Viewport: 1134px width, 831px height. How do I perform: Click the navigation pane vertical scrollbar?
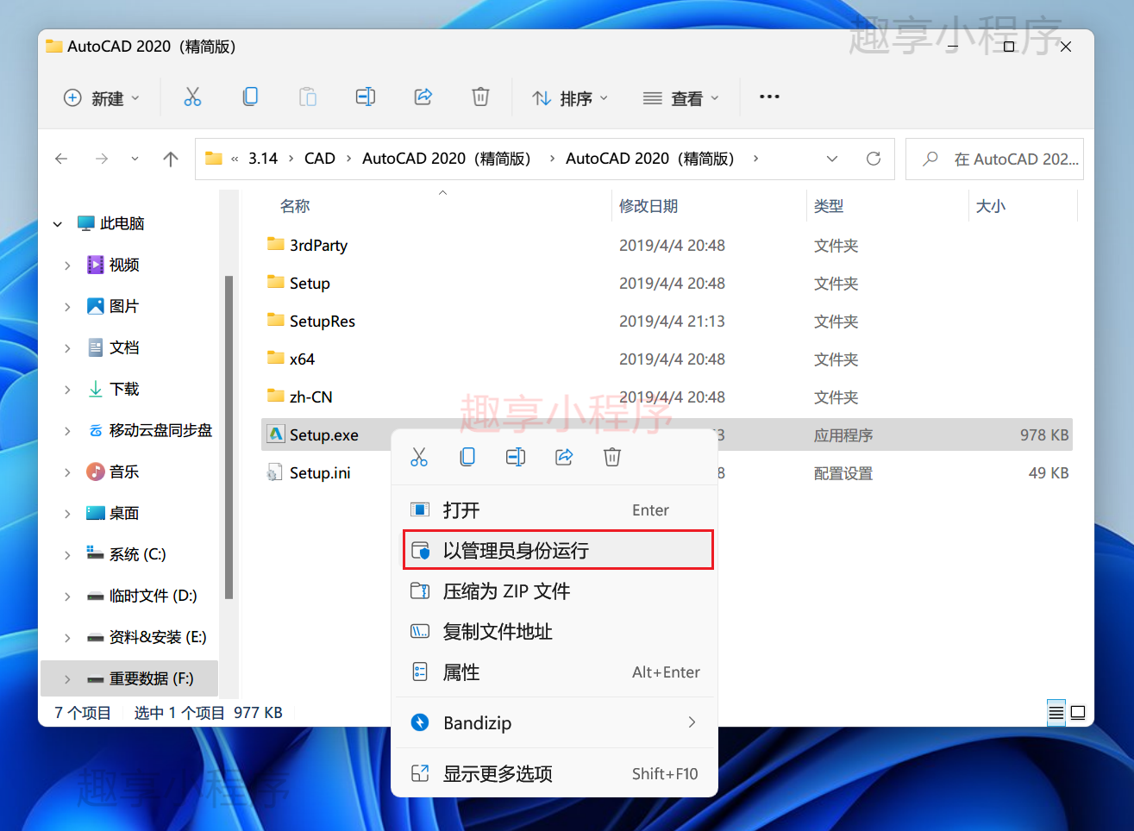(229, 437)
